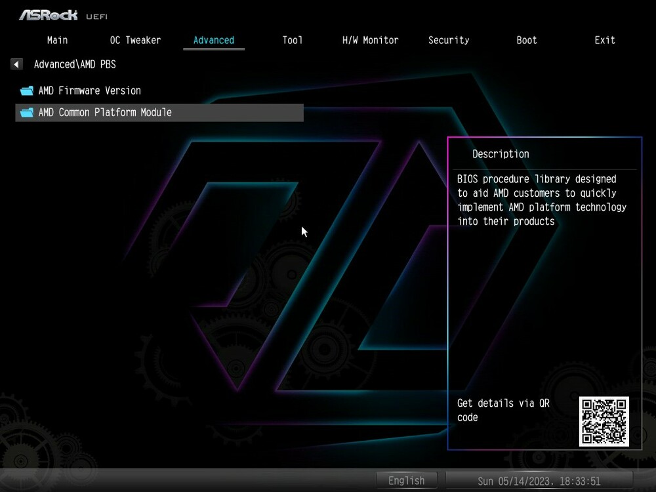Viewport: 656px width, 492px height.
Task: Click the ASRock UEFI logo
Action: coord(63,16)
